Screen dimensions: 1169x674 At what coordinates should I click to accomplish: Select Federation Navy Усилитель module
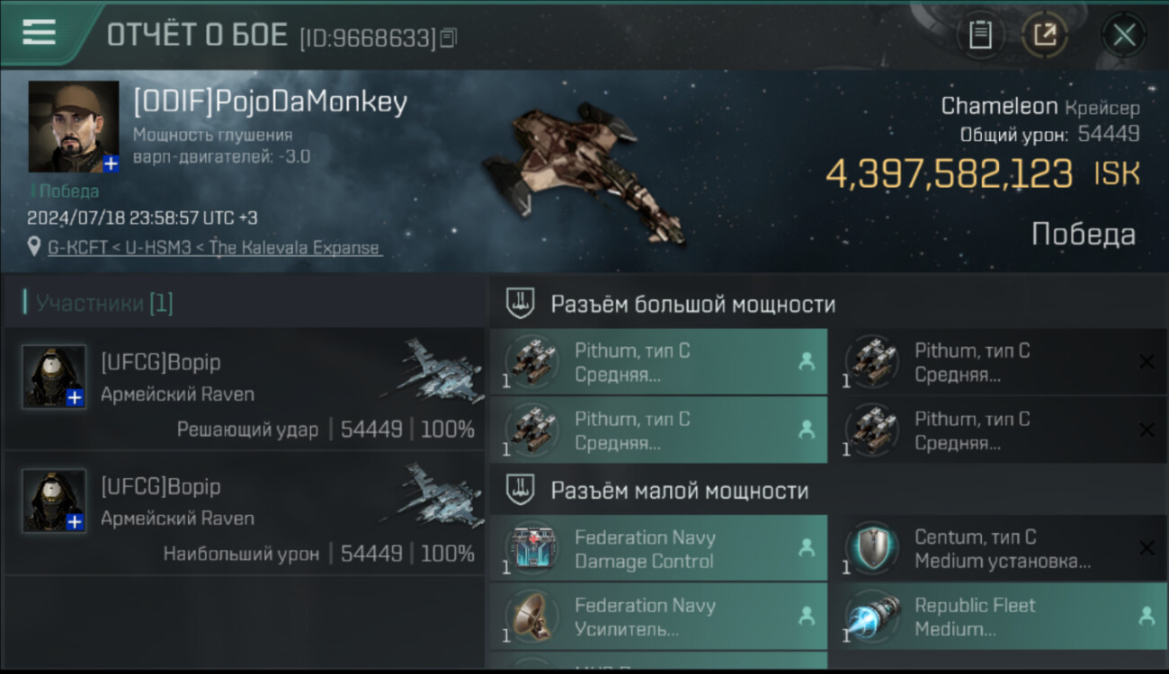[658, 616]
